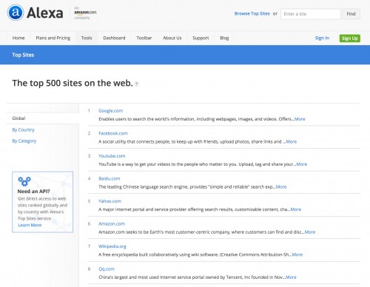Click the gears icon in the API box
This screenshot has width=370, height=287.
coord(24,181)
